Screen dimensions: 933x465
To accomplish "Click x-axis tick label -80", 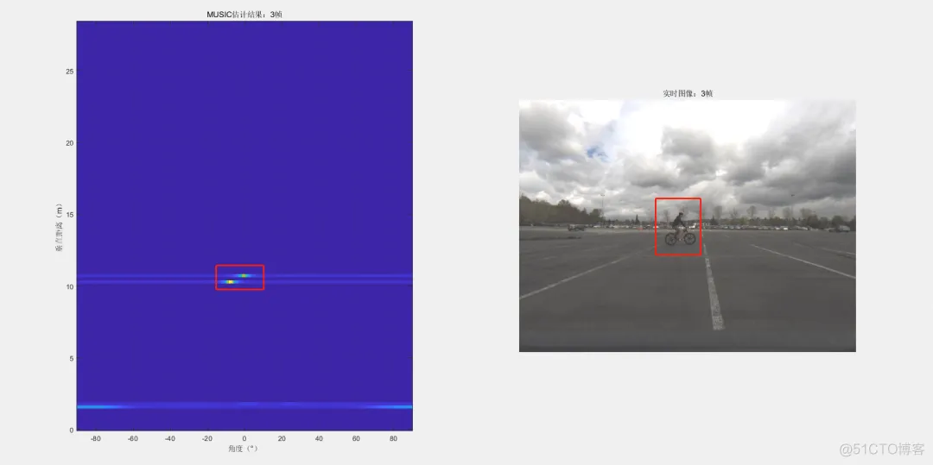I will [x=95, y=439].
